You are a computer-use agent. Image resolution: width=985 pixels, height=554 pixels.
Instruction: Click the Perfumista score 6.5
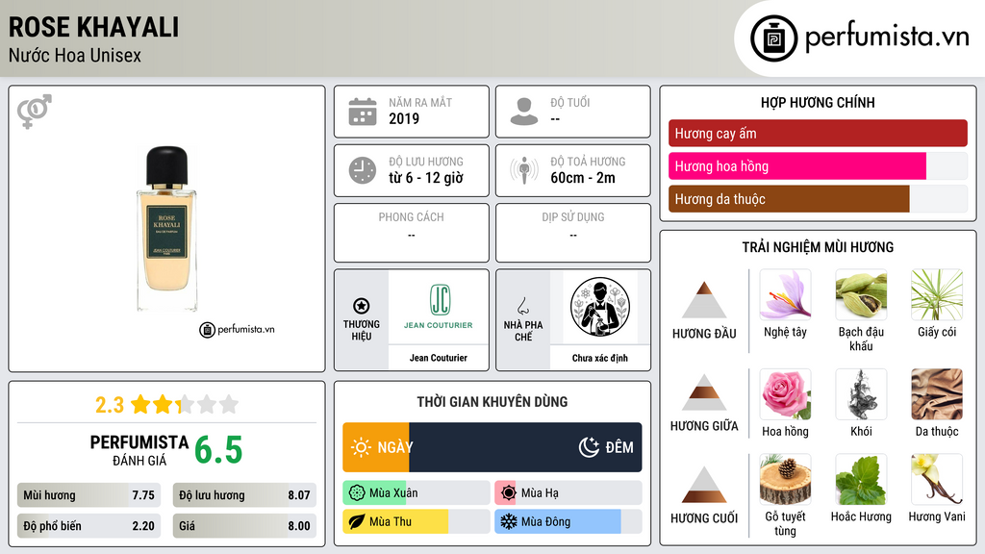[218, 450]
